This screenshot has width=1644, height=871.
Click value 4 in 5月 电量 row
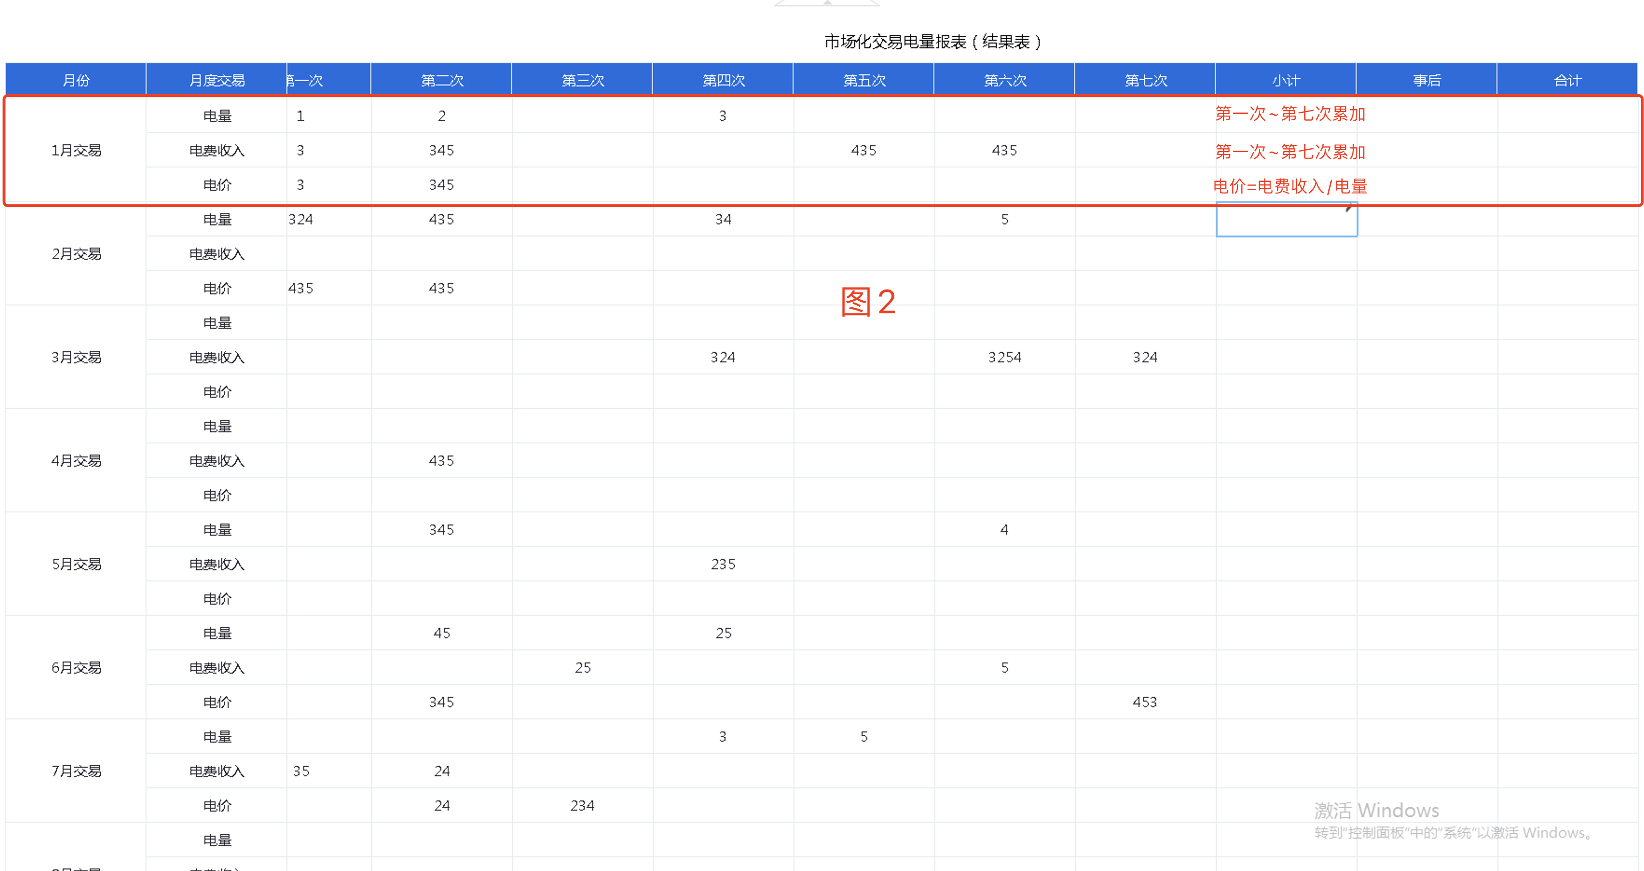1004,530
